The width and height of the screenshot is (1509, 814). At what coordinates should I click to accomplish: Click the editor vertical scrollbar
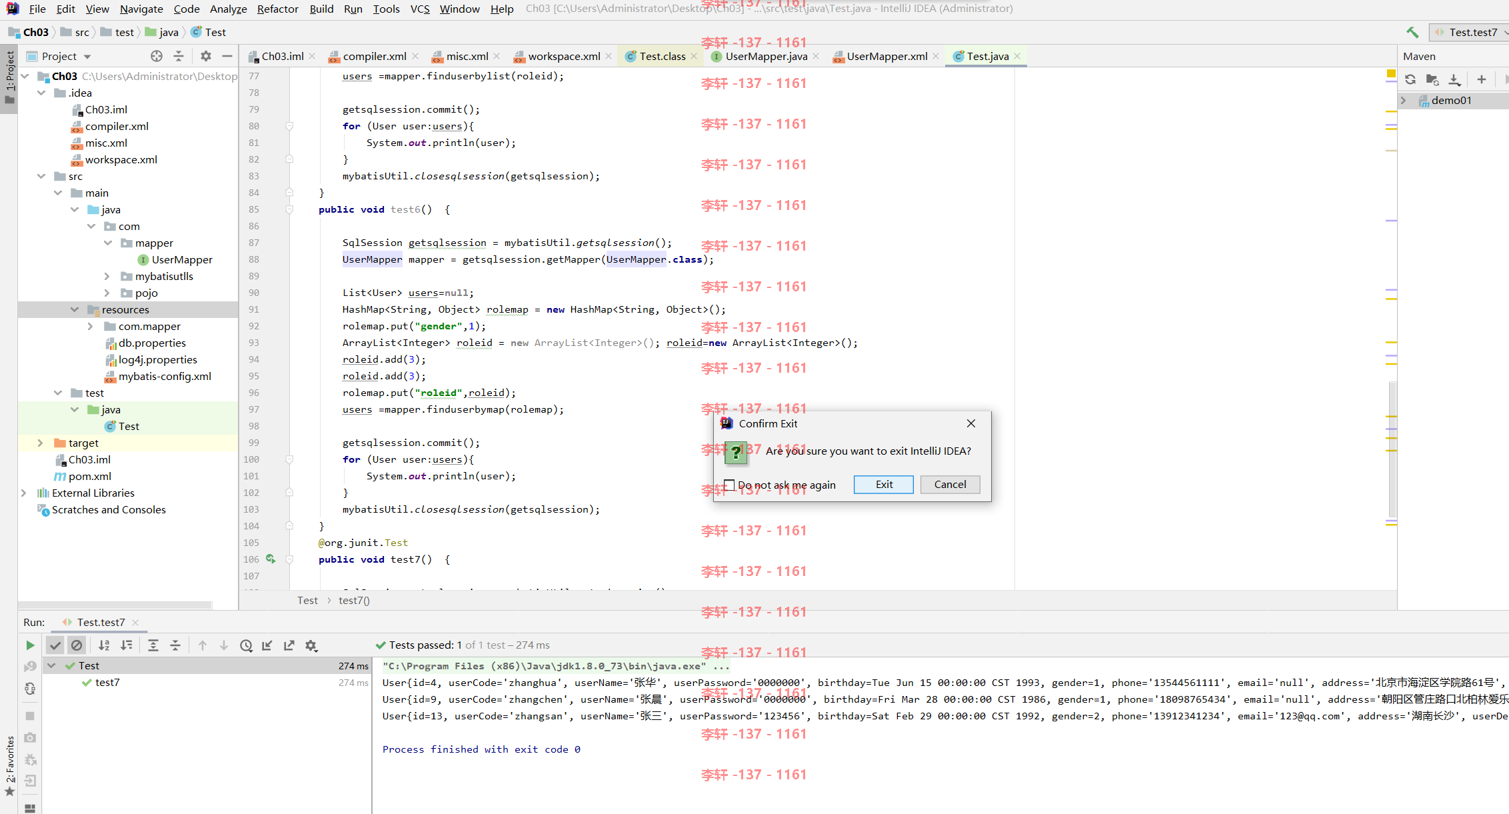[1392, 450]
